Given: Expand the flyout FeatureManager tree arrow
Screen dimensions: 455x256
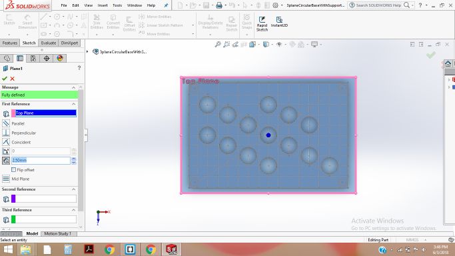Looking at the screenshot, I should click(x=87, y=51).
